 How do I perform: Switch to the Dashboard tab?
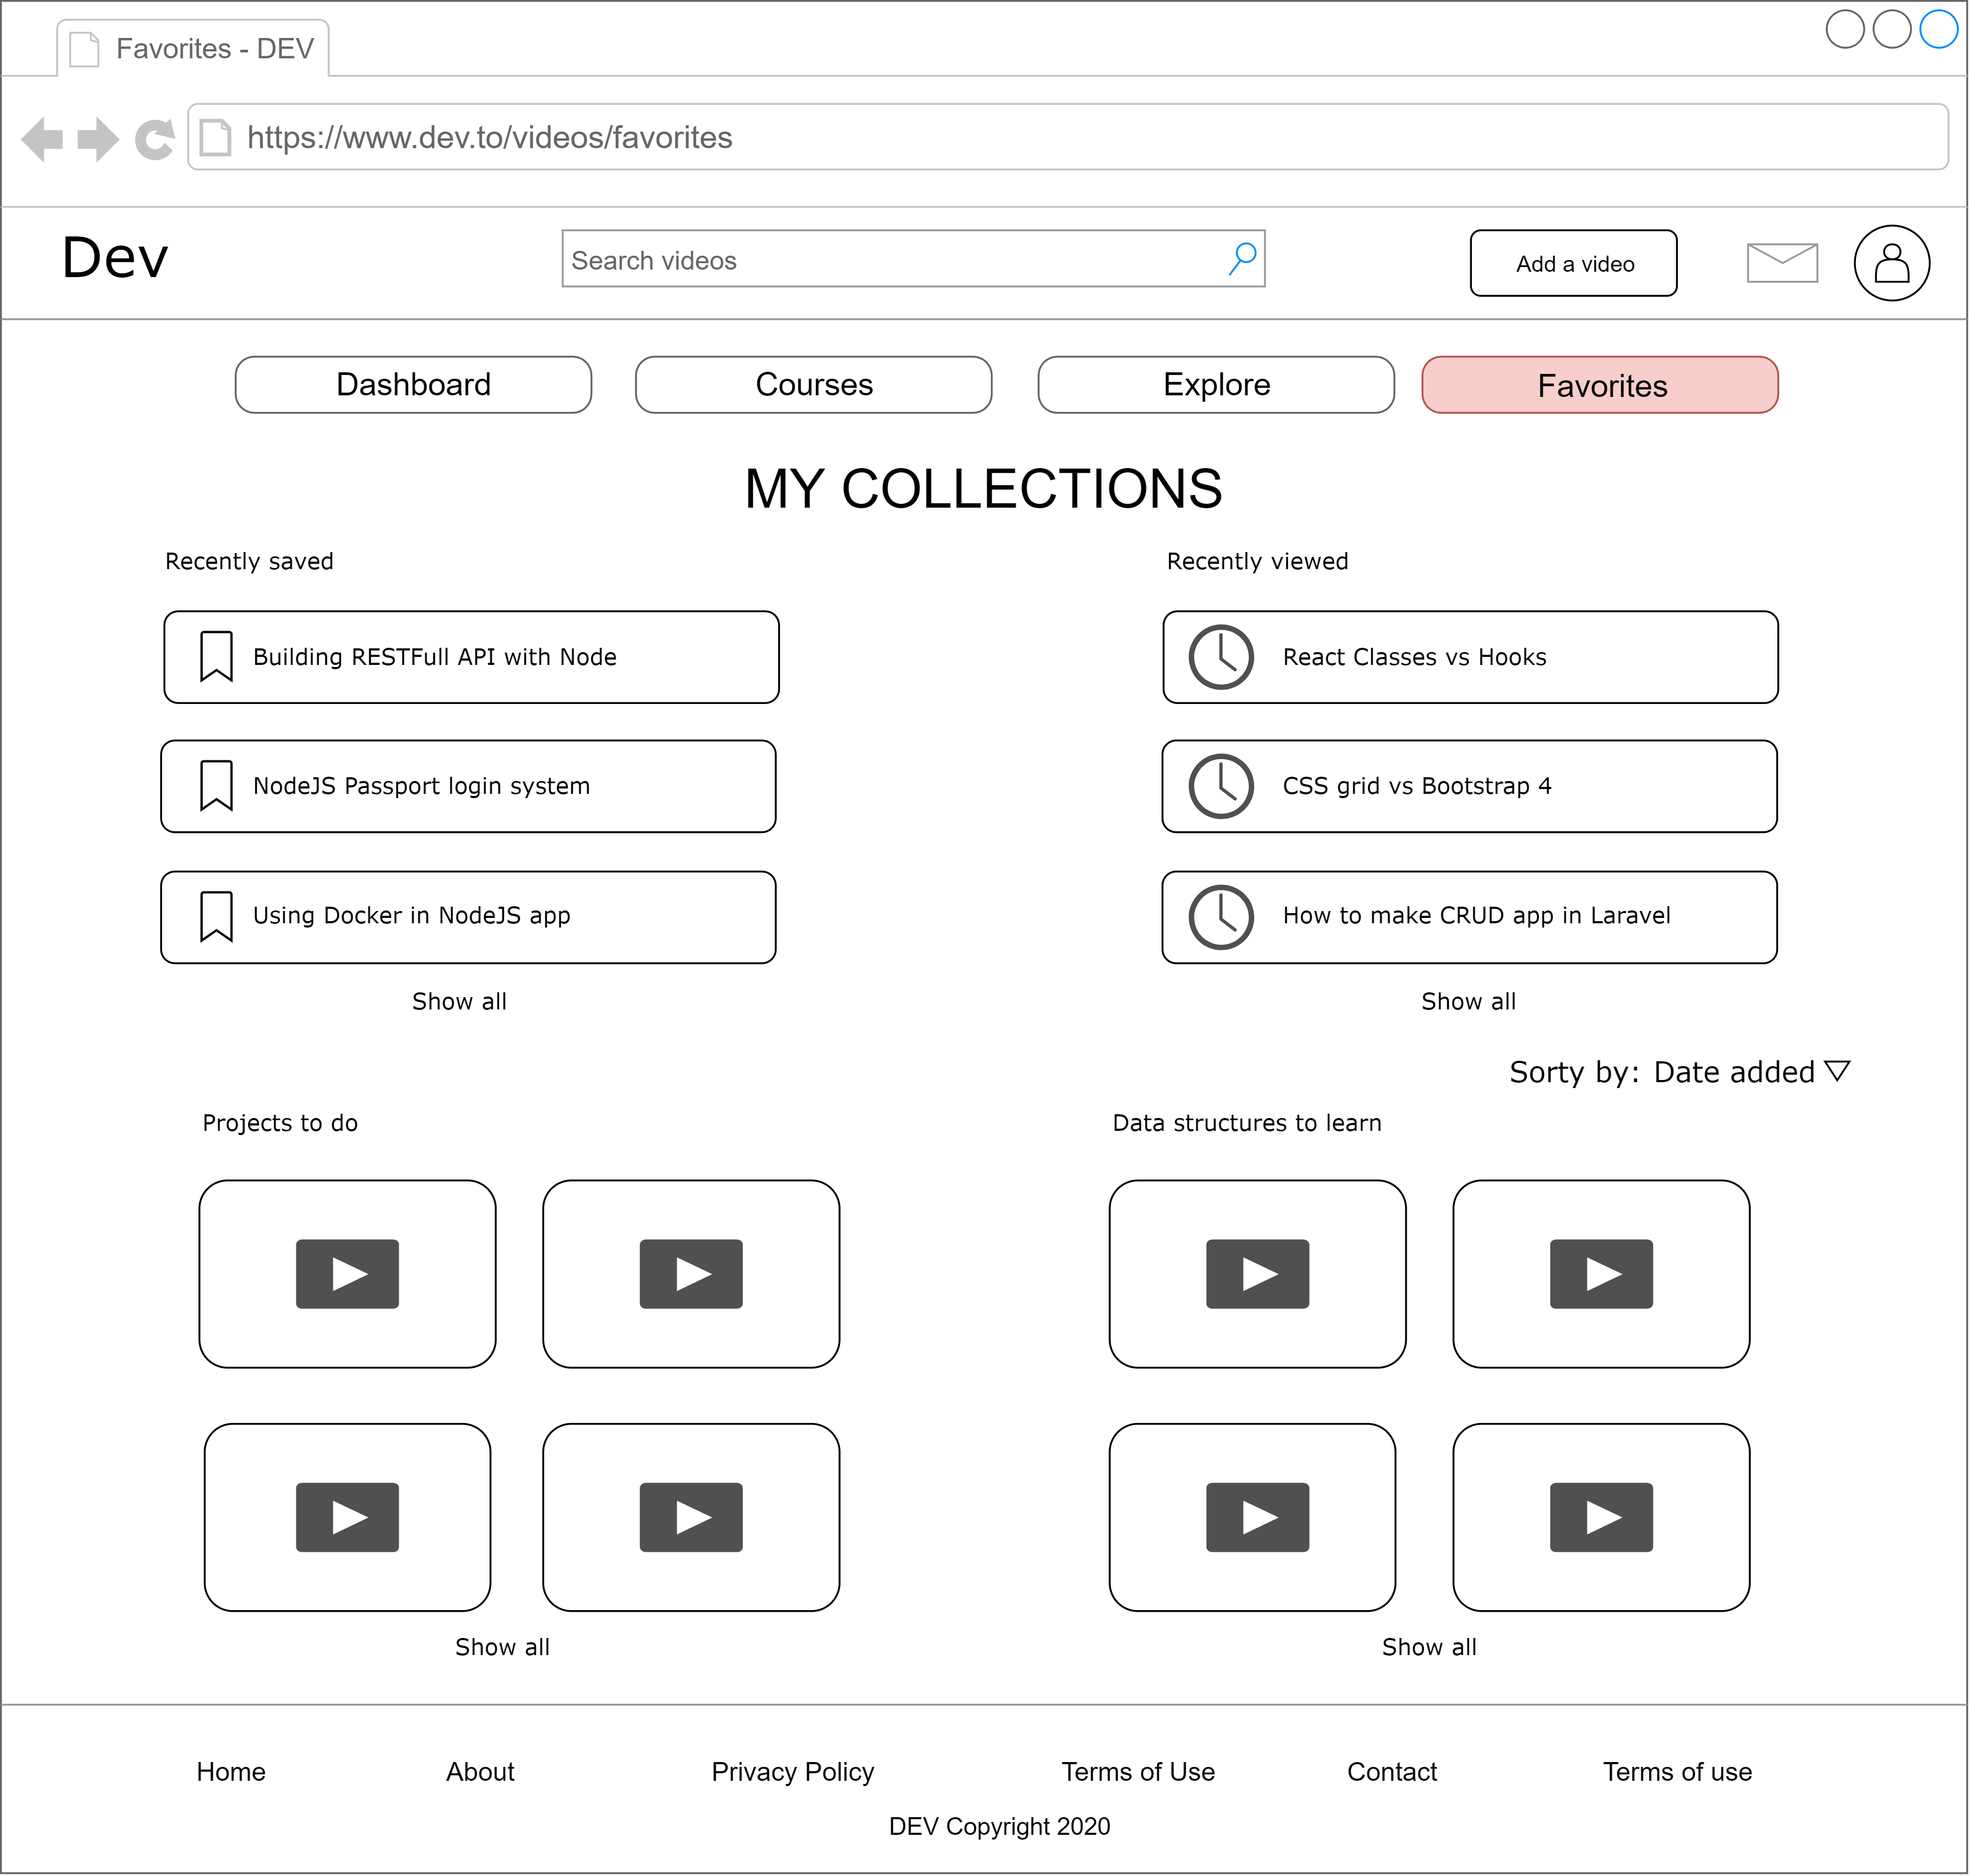(x=413, y=385)
